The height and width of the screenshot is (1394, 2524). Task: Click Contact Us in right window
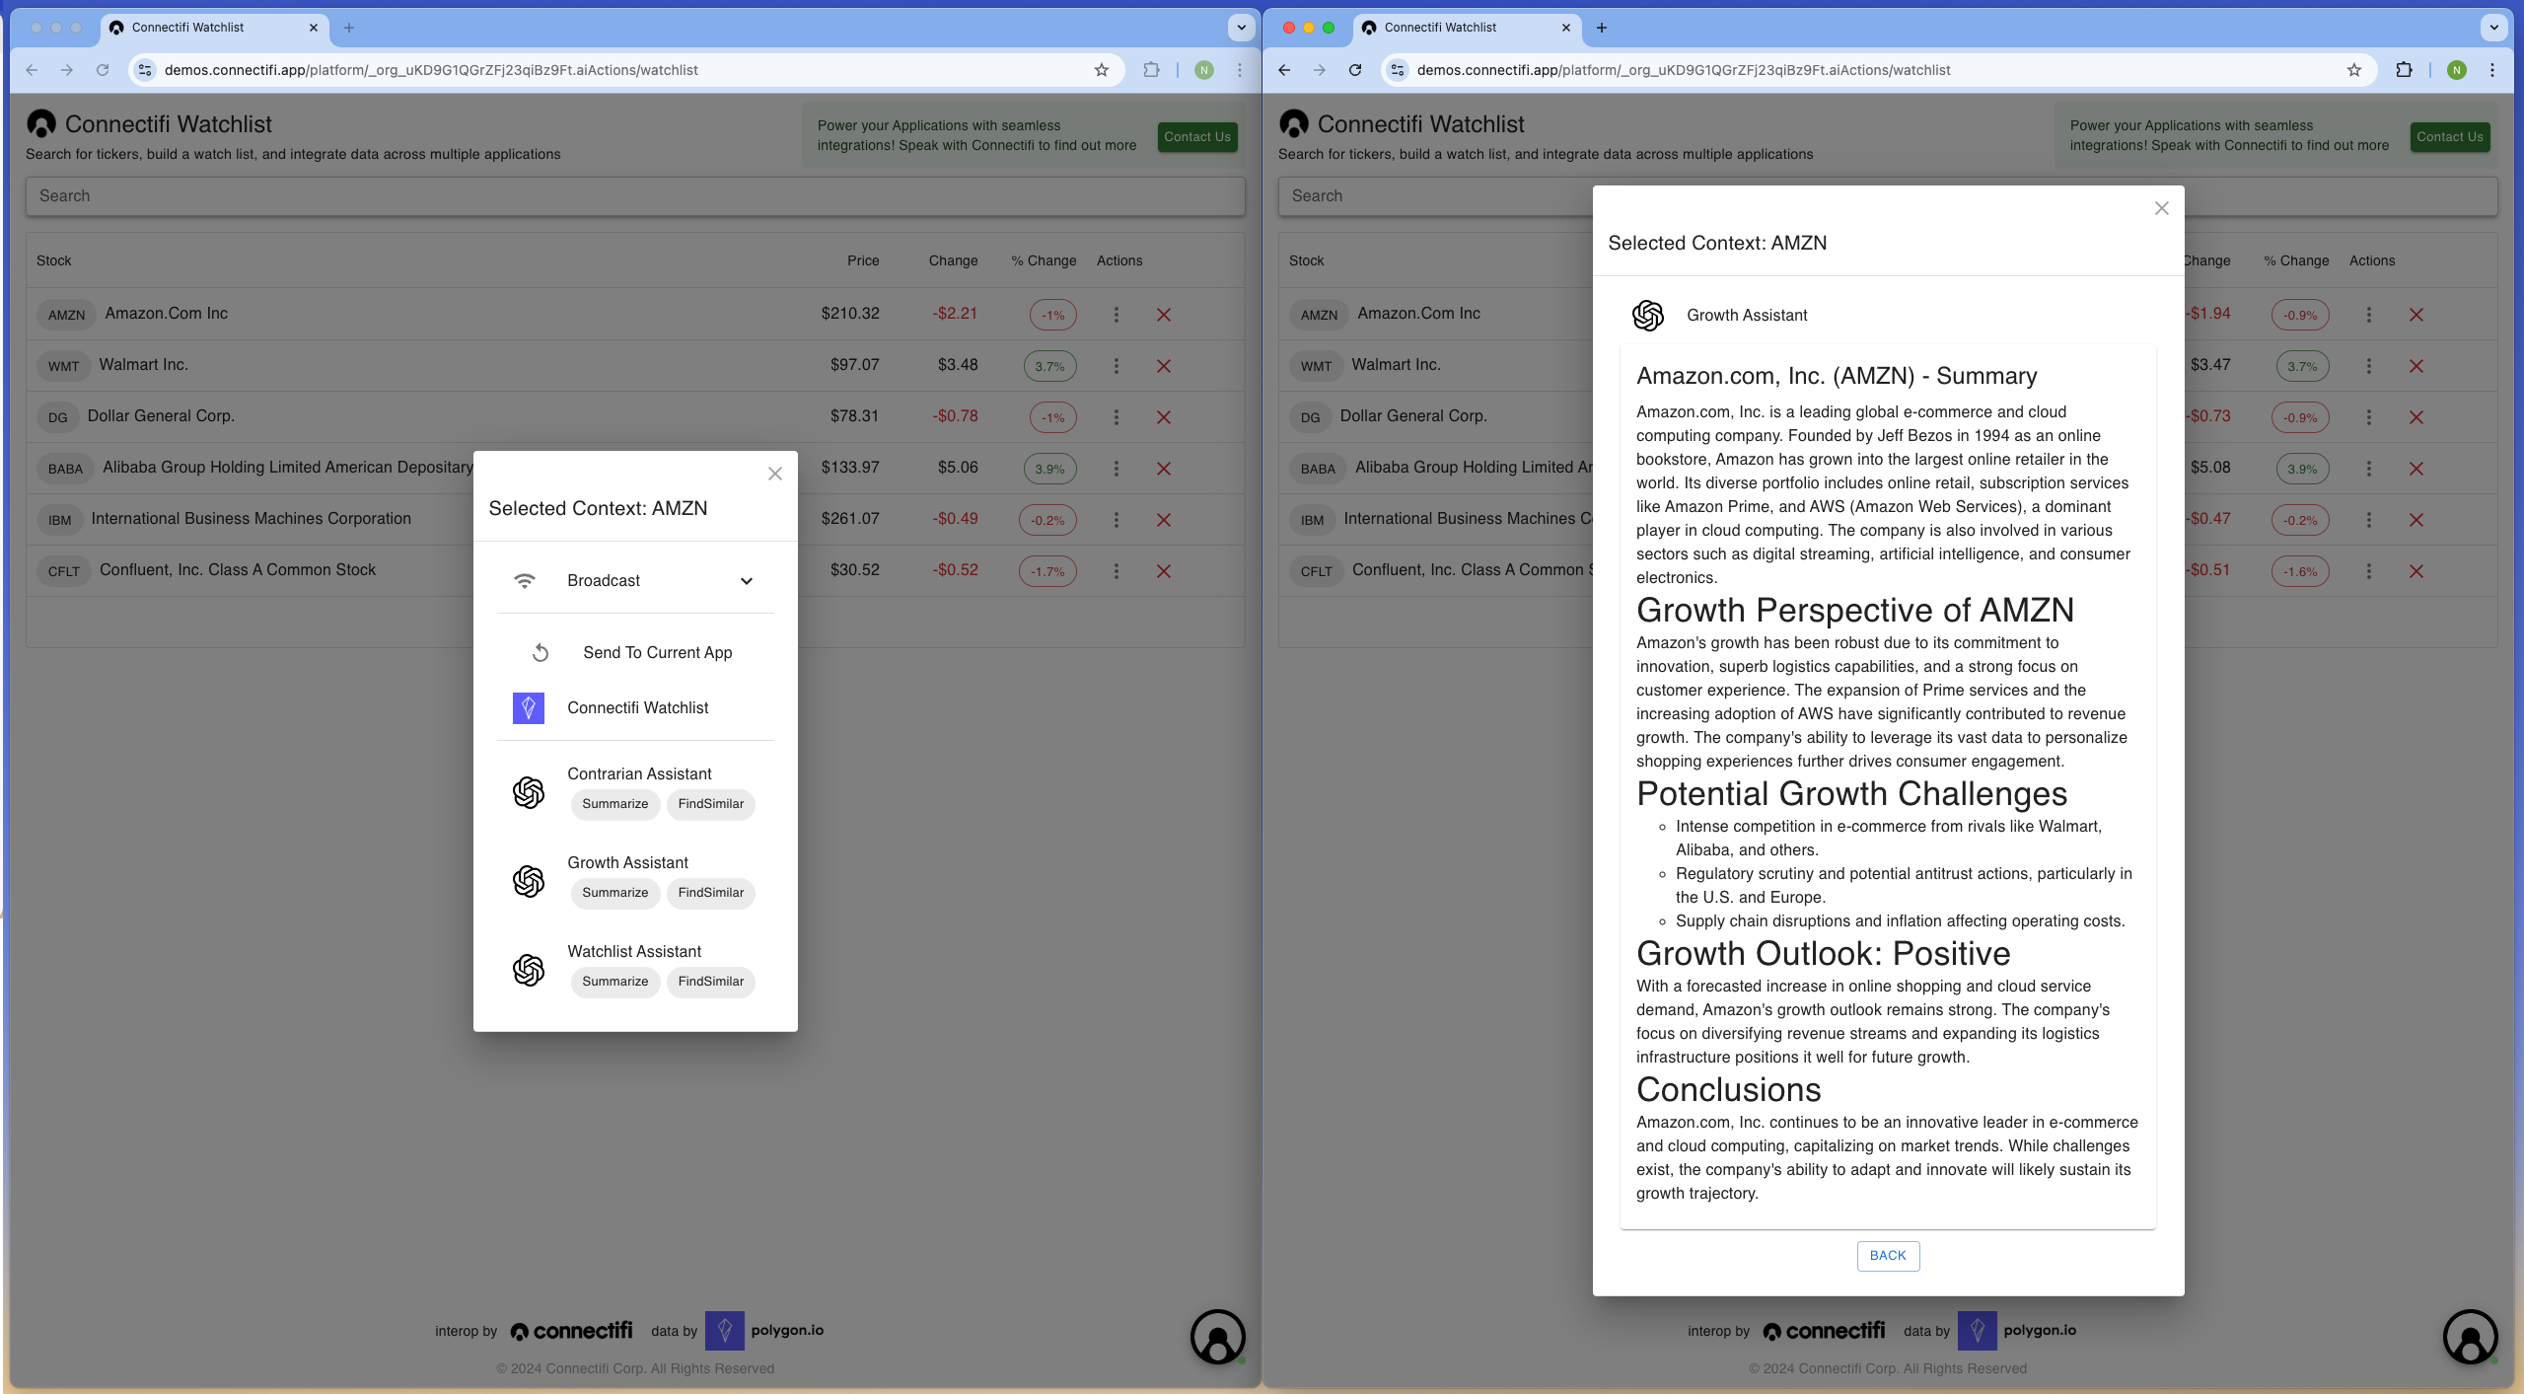pos(2450,137)
